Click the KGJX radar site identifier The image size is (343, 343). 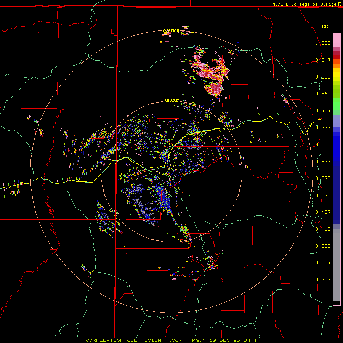(199, 340)
